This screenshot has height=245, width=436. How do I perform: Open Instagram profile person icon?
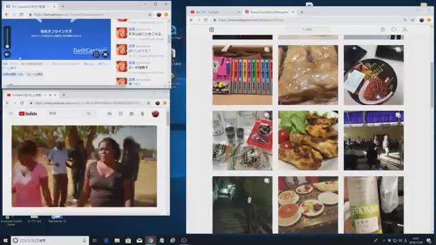click(405, 29)
